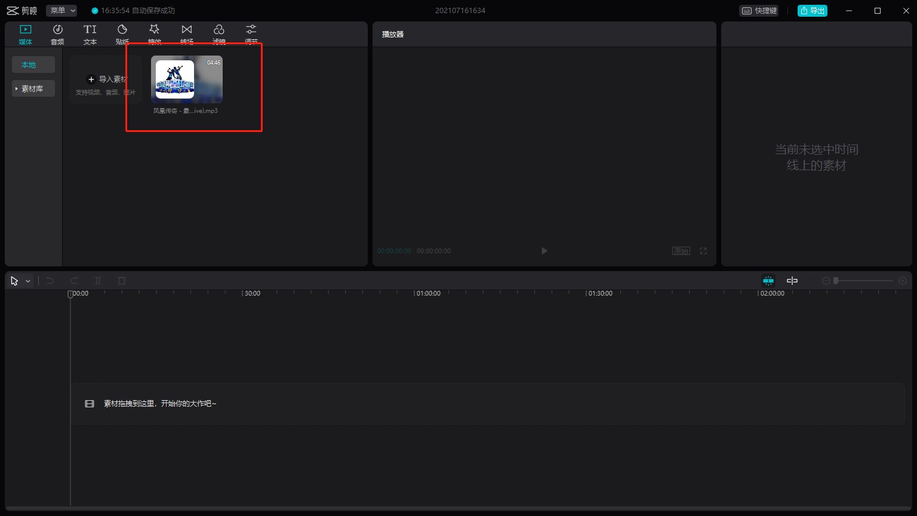Image resolution: width=917 pixels, height=516 pixels.
Task: Select the 凤凰传奇 mp3 thumbnail
Action: click(187, 79)
